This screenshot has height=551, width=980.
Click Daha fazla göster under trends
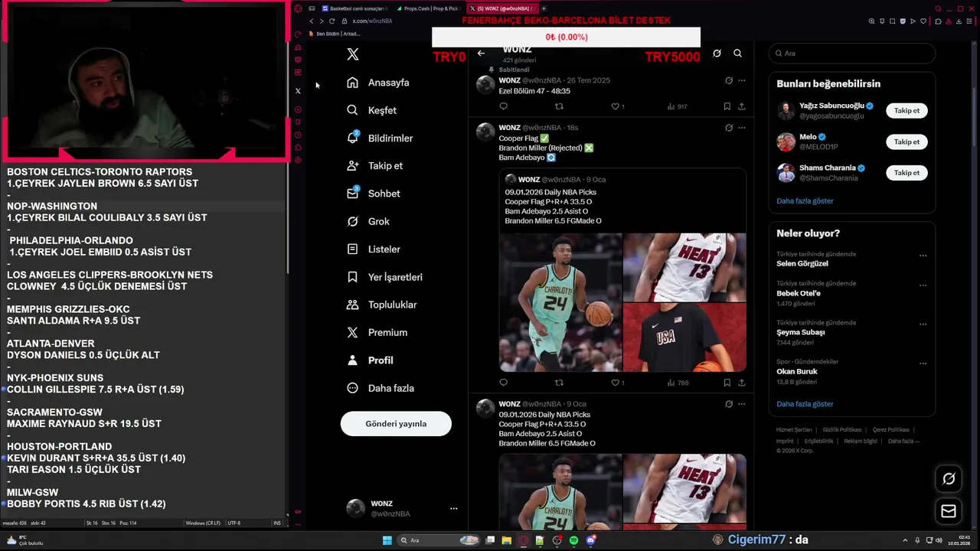(805, 404)
